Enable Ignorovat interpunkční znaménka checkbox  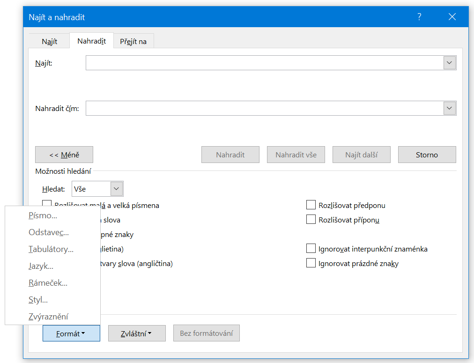(x=311, y=249)
